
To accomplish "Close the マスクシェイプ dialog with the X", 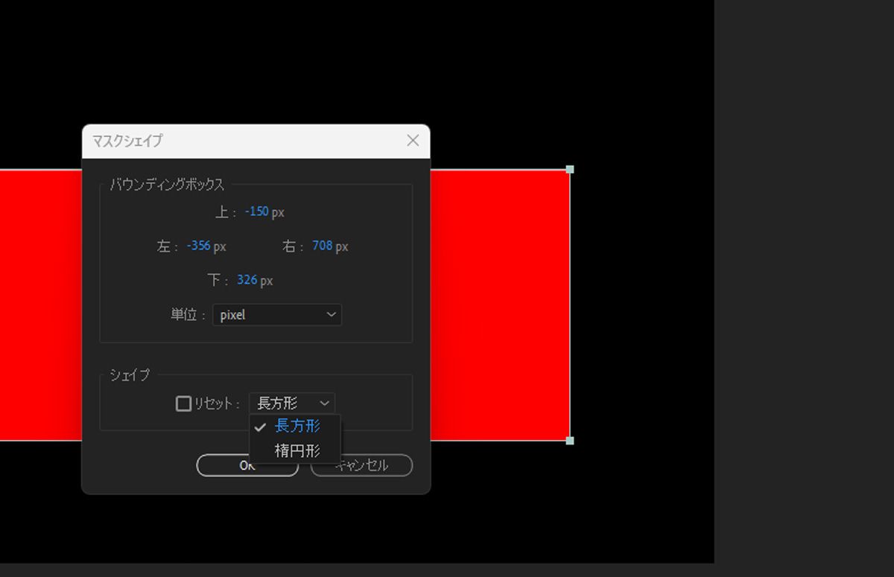I will pyautogui.click(x=413, y=140).
